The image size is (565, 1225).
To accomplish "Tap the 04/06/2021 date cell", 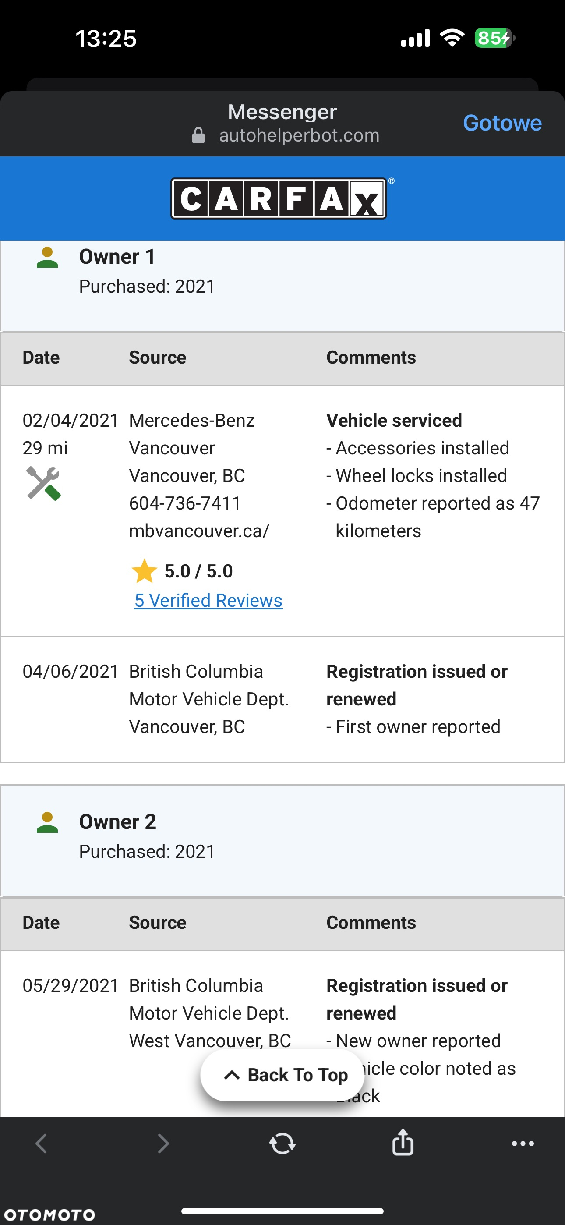I will 71,672.
